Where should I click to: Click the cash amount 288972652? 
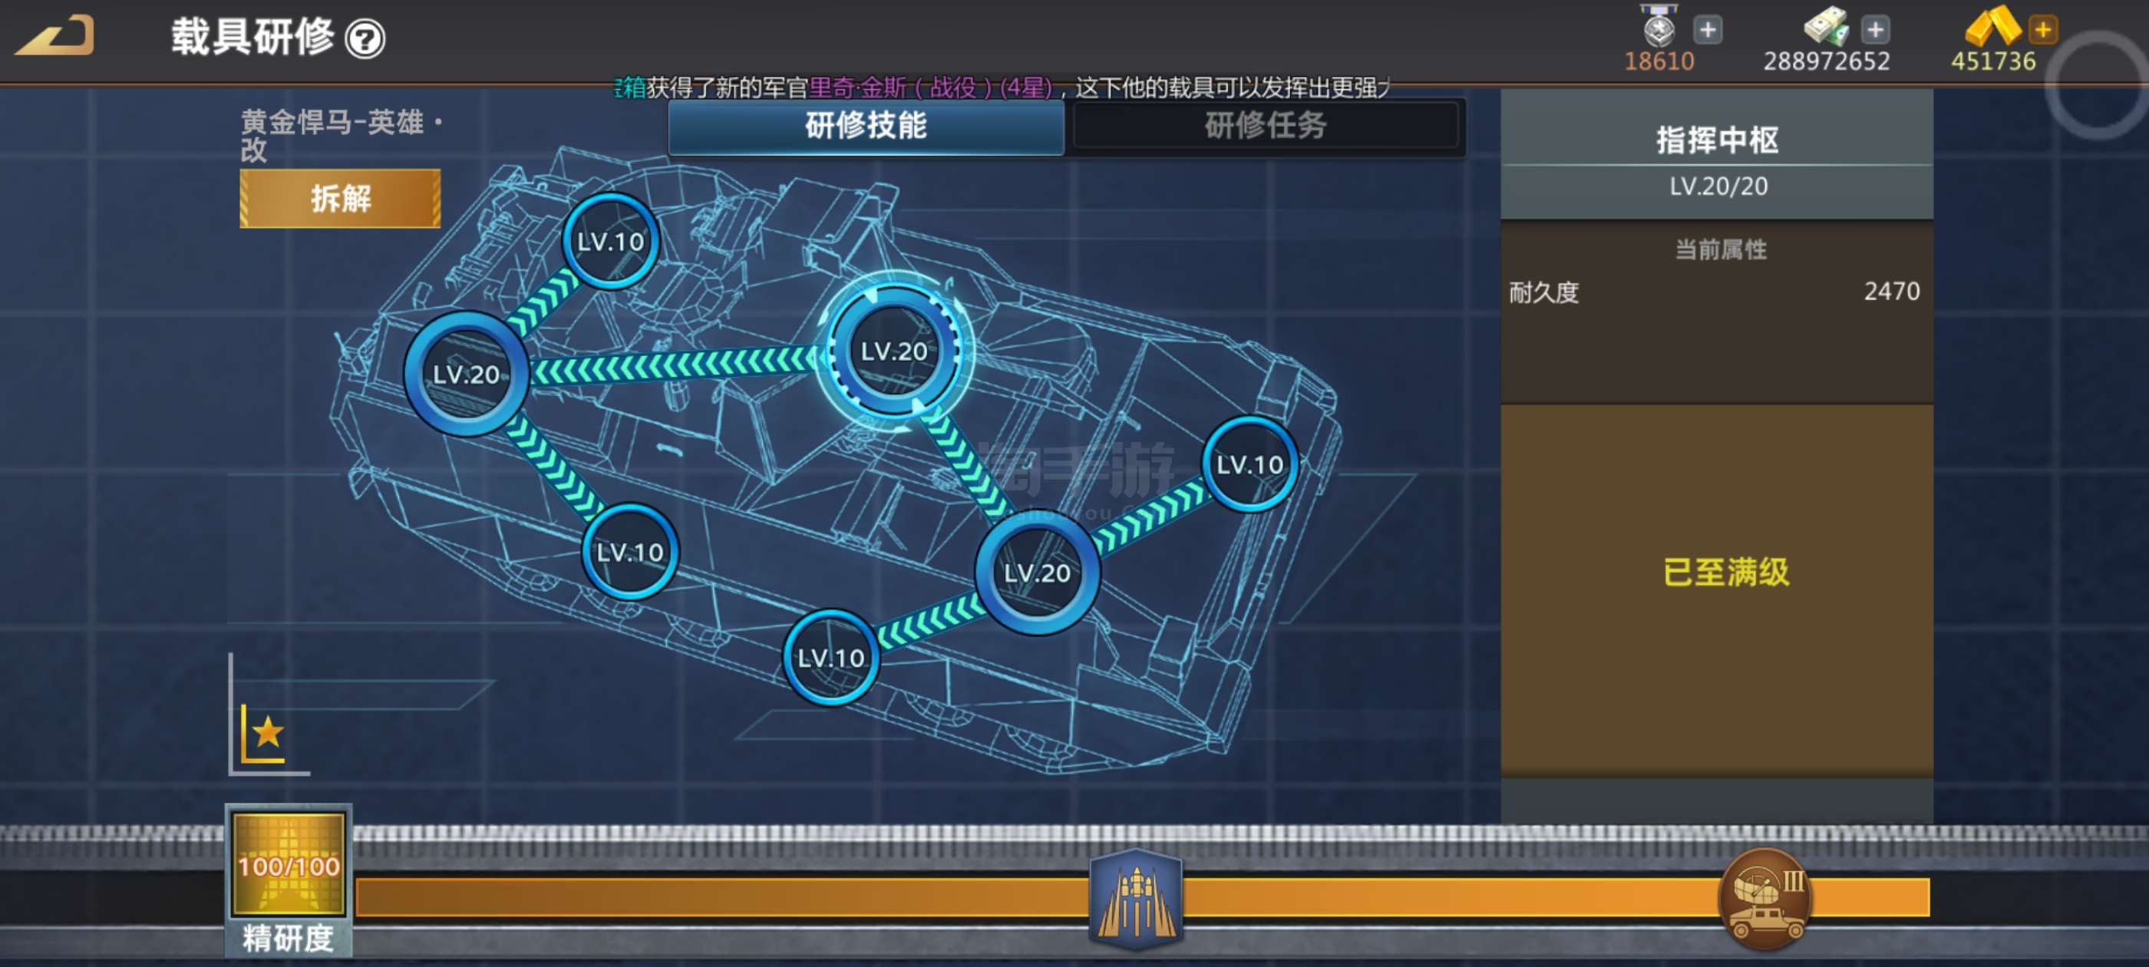click(1826, 61)
